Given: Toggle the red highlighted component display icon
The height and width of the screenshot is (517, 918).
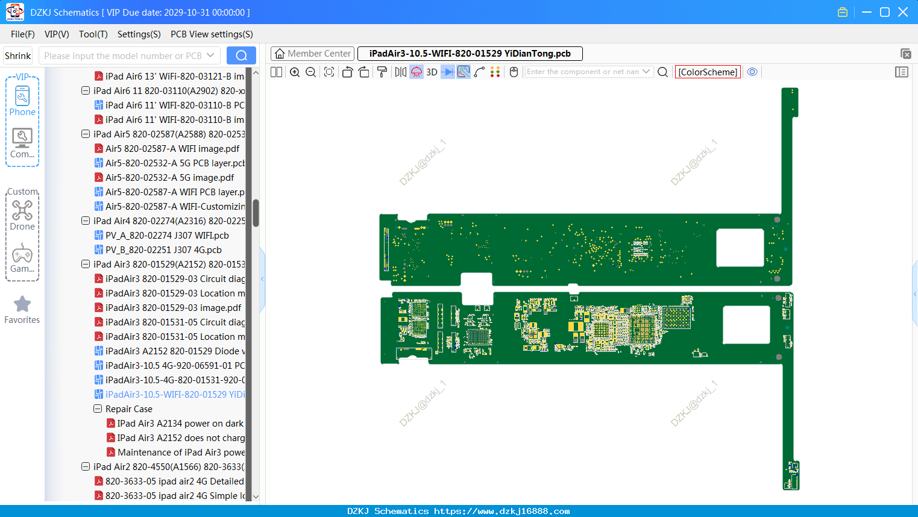Looking at the screenshot, I should [417, 72].
